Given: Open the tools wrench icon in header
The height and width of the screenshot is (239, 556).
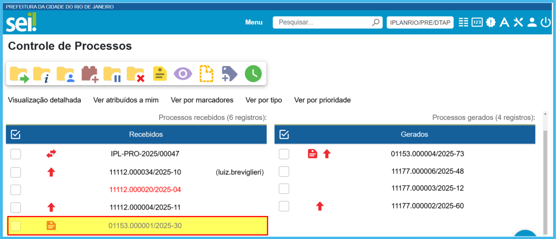Looking at the screenshot, I should pos(518,22).
